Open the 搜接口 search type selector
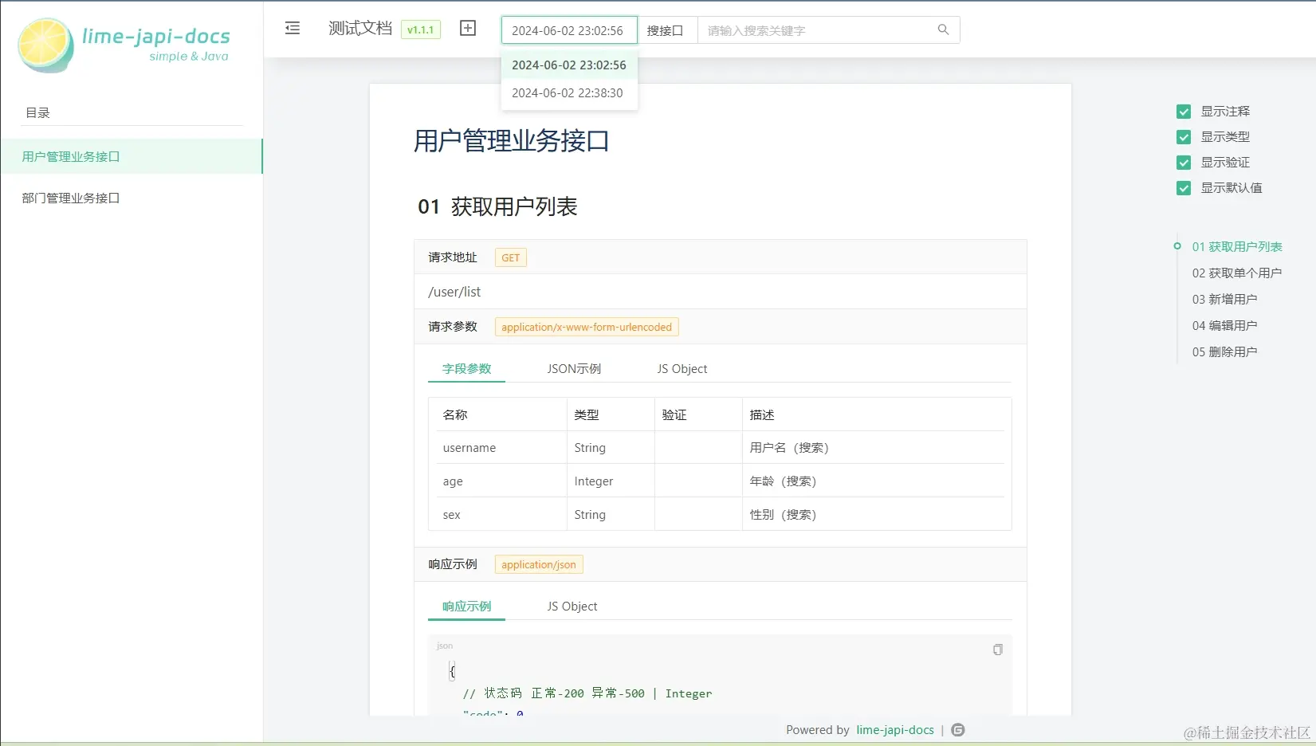Viewport: 1316px width, 746px height. pos(666,30)
